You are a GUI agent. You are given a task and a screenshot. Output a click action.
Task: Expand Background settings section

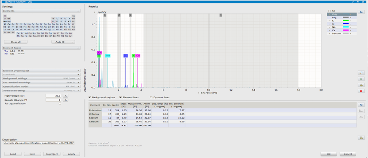(x=42, y=78)
